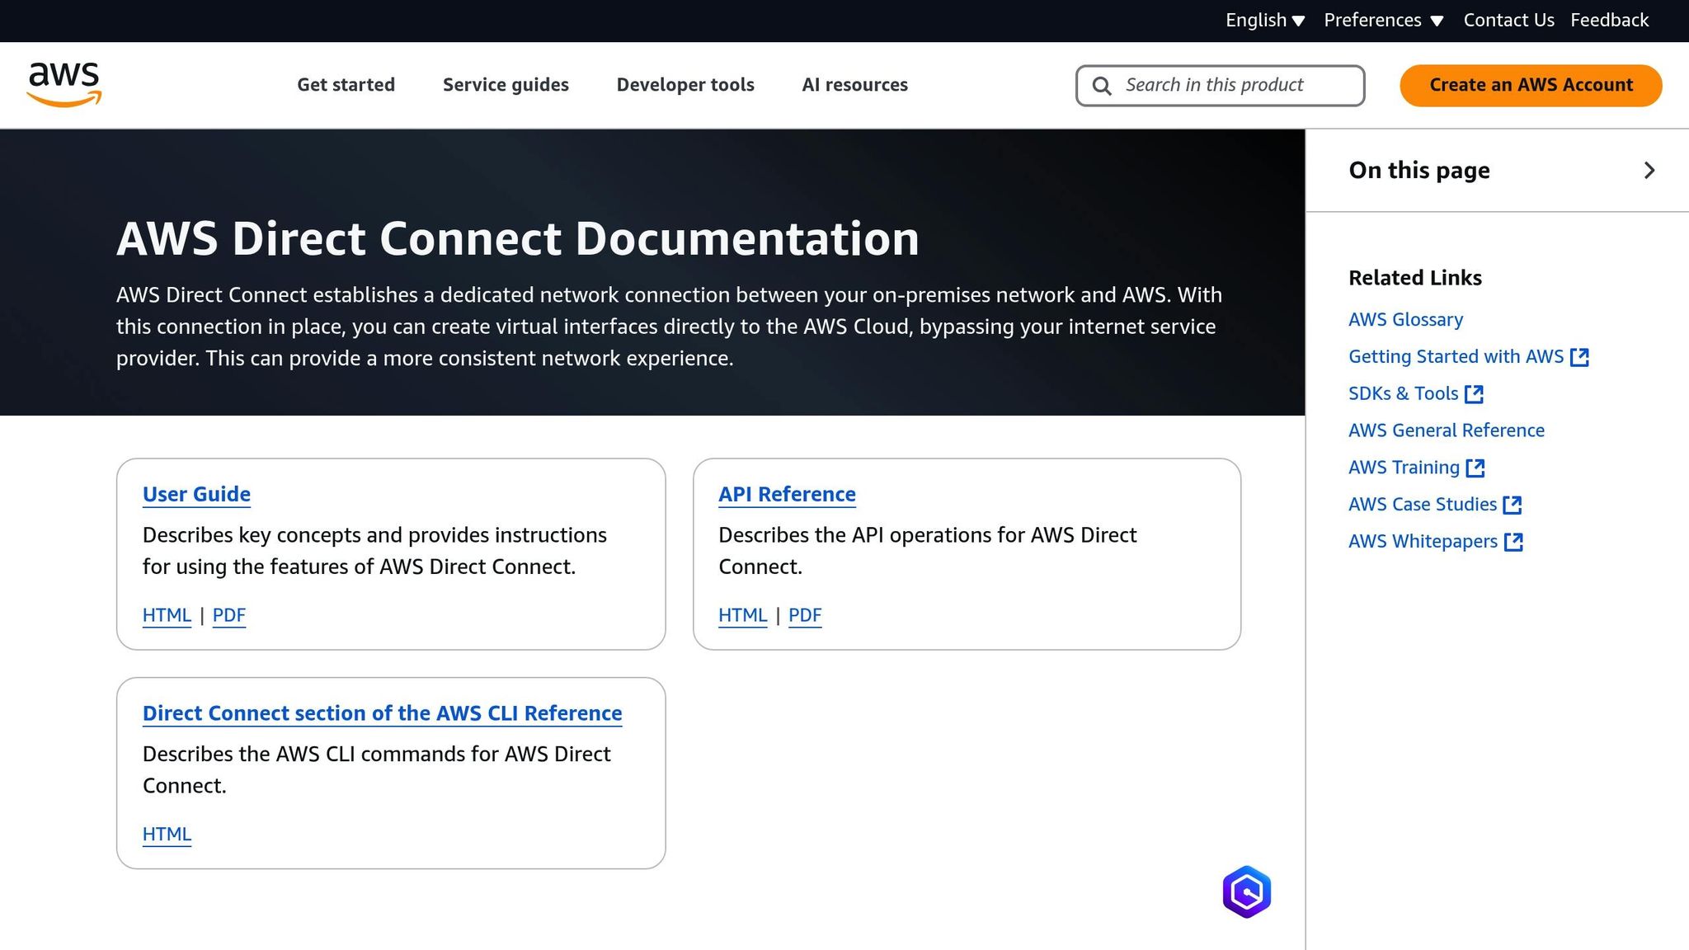
Task: Click the search magnifier icon
Action: click(1102, 86)
